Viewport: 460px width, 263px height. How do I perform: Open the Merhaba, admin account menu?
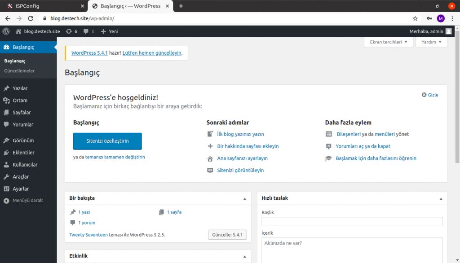point(430,31)
